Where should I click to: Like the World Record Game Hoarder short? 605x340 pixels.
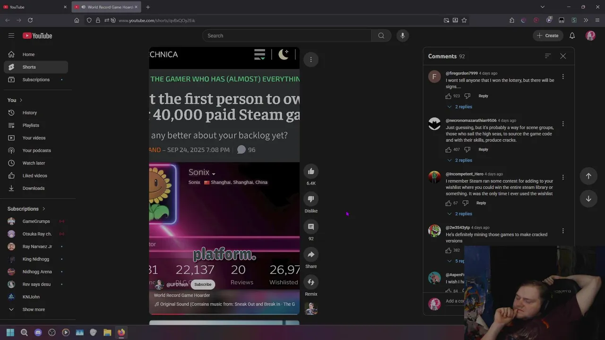(x=311, y=171)
